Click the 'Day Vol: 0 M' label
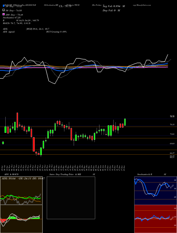The image size is (177, 233). 111,11
